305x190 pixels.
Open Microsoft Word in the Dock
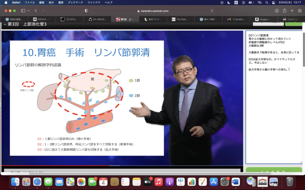click(x=236, y=181)
